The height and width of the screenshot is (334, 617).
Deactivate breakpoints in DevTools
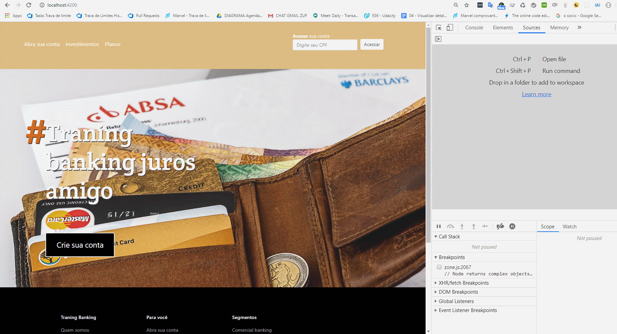(500, 226)
